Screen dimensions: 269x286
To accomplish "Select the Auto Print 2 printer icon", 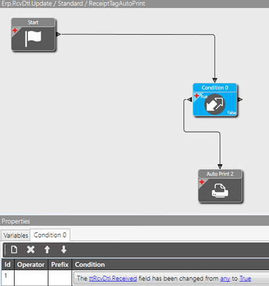I will coord(220,190).
